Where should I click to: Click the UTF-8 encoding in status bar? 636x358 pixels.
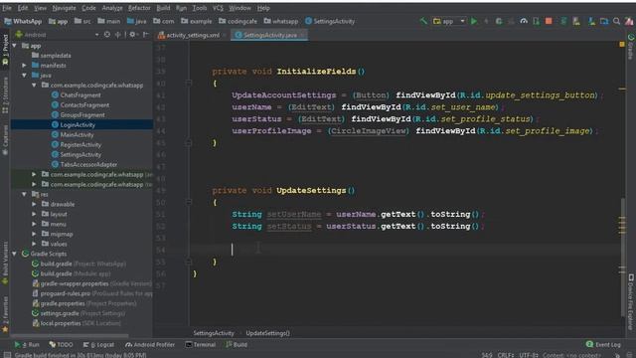(528, 355)
